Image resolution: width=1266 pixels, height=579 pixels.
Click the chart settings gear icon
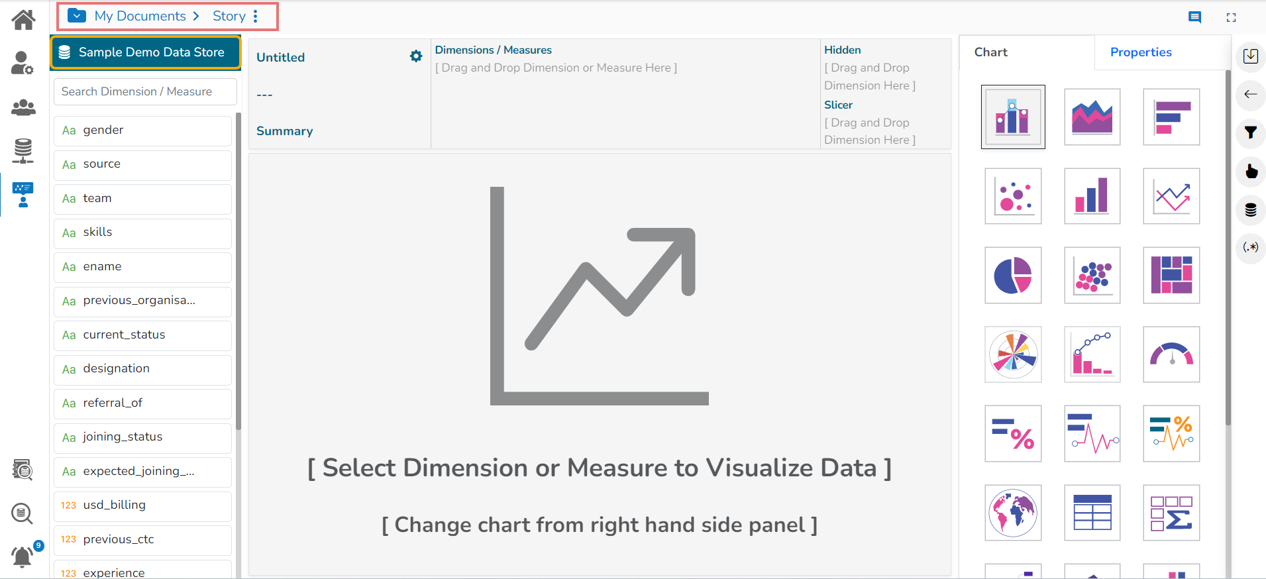416,56
